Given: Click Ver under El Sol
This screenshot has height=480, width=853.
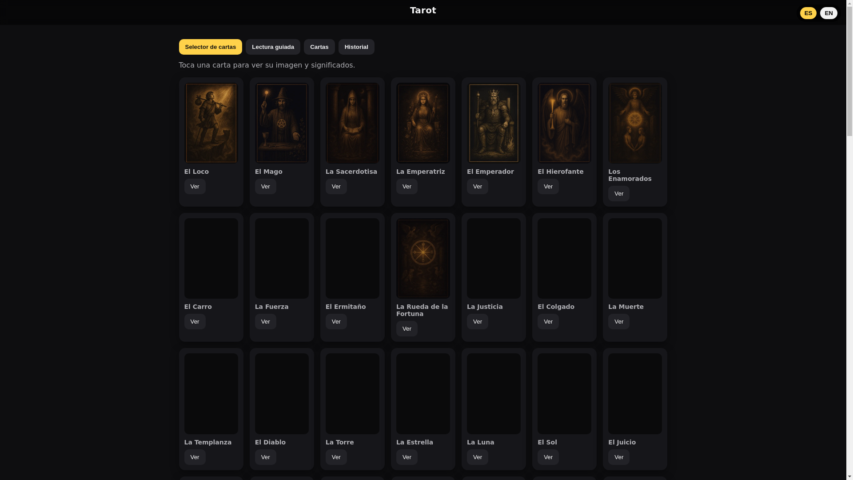Looking at the screenshot, I should (548, 457).
